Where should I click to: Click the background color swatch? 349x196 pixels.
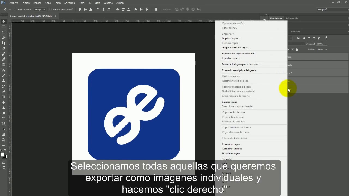point(5,157)
